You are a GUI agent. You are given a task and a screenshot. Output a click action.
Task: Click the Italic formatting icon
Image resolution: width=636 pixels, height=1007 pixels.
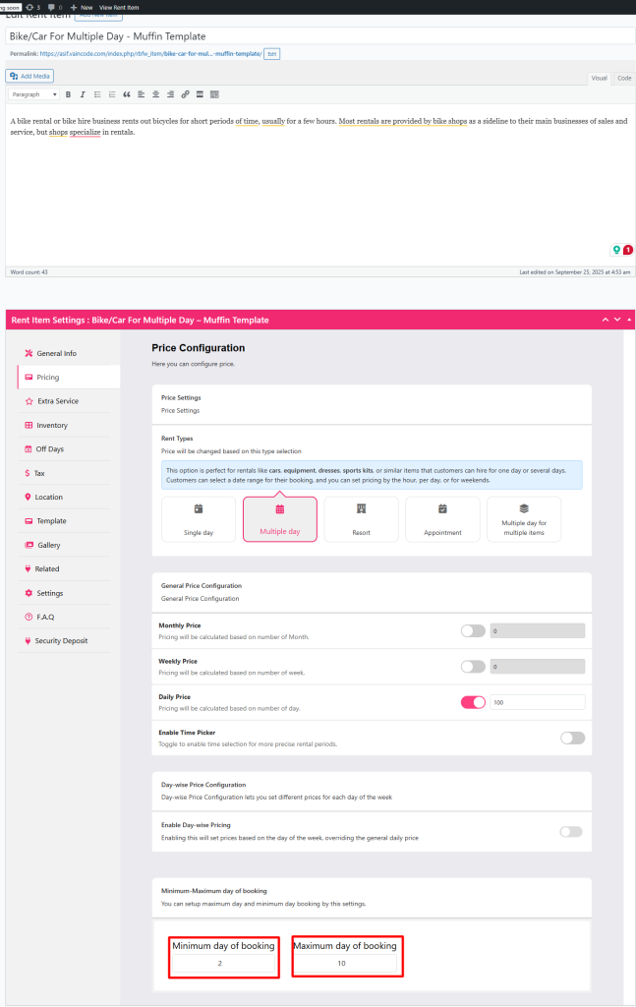tap(83, 94)
